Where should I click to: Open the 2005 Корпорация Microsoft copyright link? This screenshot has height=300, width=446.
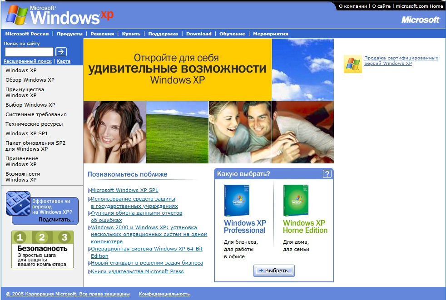pos(68,294)
